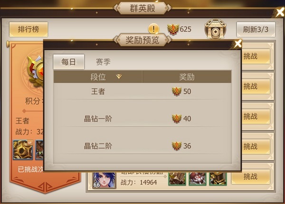Click the blue-haired hero portrait level 66
The image size is (285, 204).
click(x=104, y=180)
